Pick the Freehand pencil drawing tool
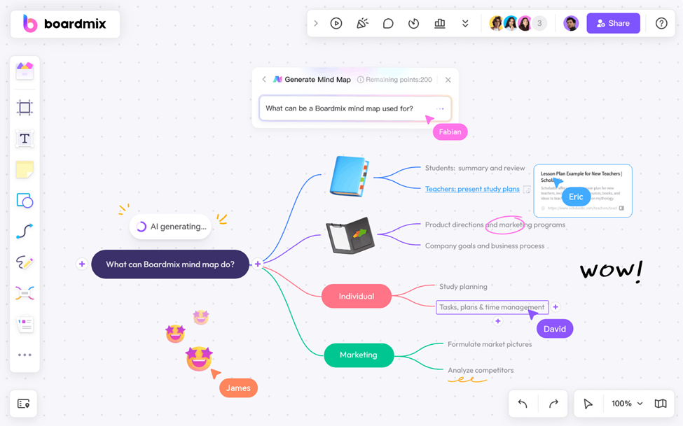 coord(25,263)
